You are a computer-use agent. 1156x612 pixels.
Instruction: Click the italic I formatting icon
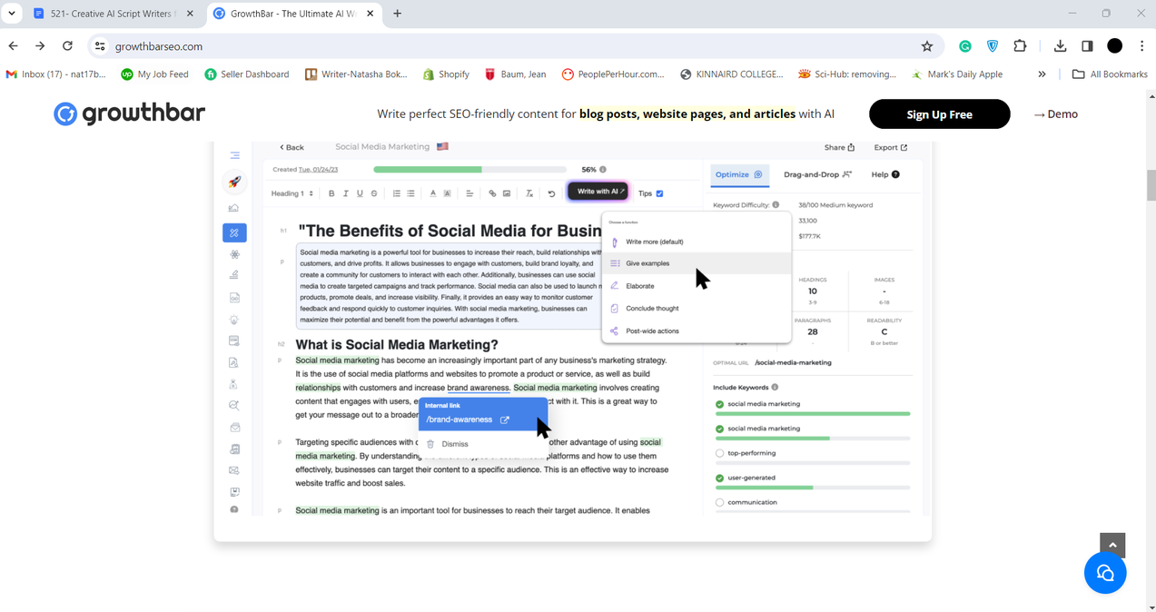pyautogui.click(x=346, y=193)
